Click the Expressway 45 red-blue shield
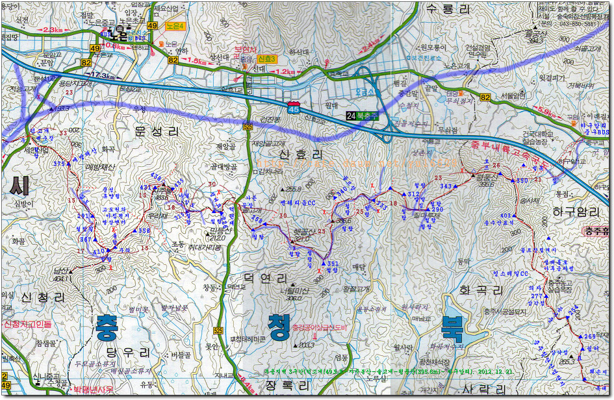The height and width of the screenshot is (400, 614). tap(294, 107)
